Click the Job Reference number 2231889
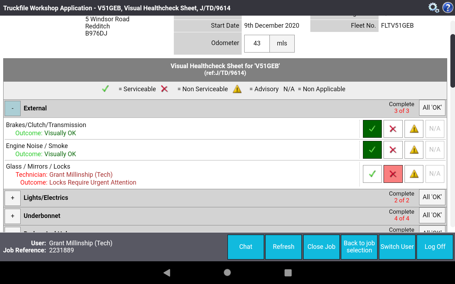 coord(61,250)
